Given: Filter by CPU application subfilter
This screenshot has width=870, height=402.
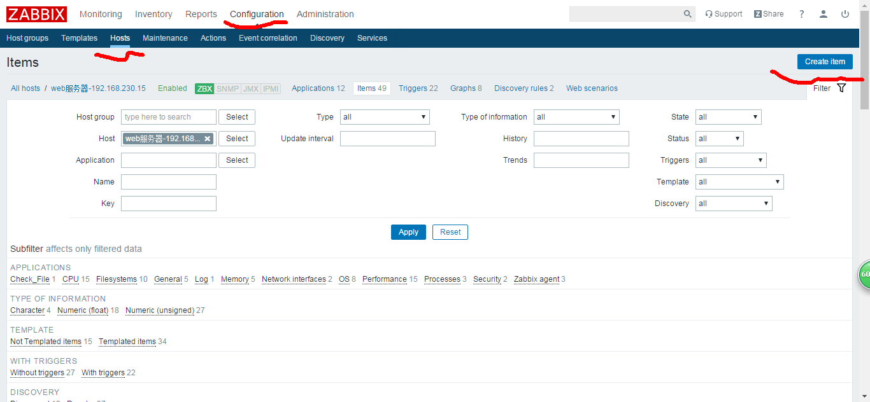Looking at the screenshot, I should [x=71, y=279].
